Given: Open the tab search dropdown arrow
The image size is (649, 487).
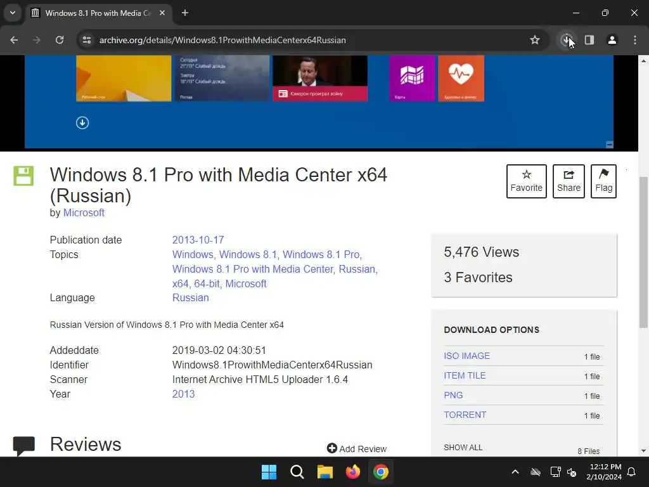Looking at the screenshot, I should pos(13,13).
